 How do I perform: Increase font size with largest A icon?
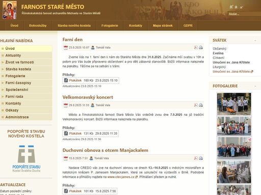[x=231, y=7]
